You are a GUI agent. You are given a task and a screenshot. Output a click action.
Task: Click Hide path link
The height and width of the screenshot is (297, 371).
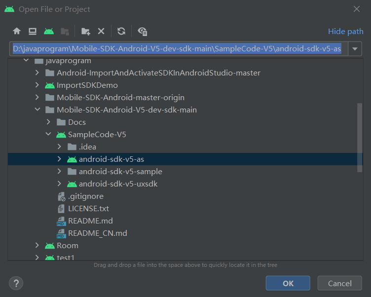pyautogui.click(x=345, y=31)
